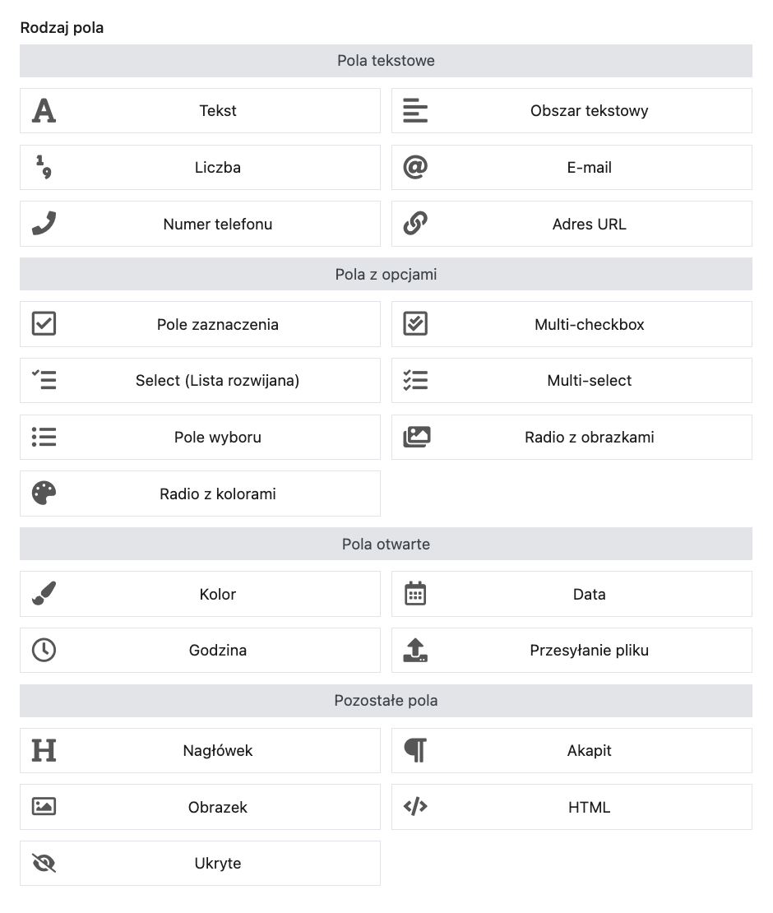Click the upload tray icon
This screenshot has width=773, height=913.
tap(415, 650)
